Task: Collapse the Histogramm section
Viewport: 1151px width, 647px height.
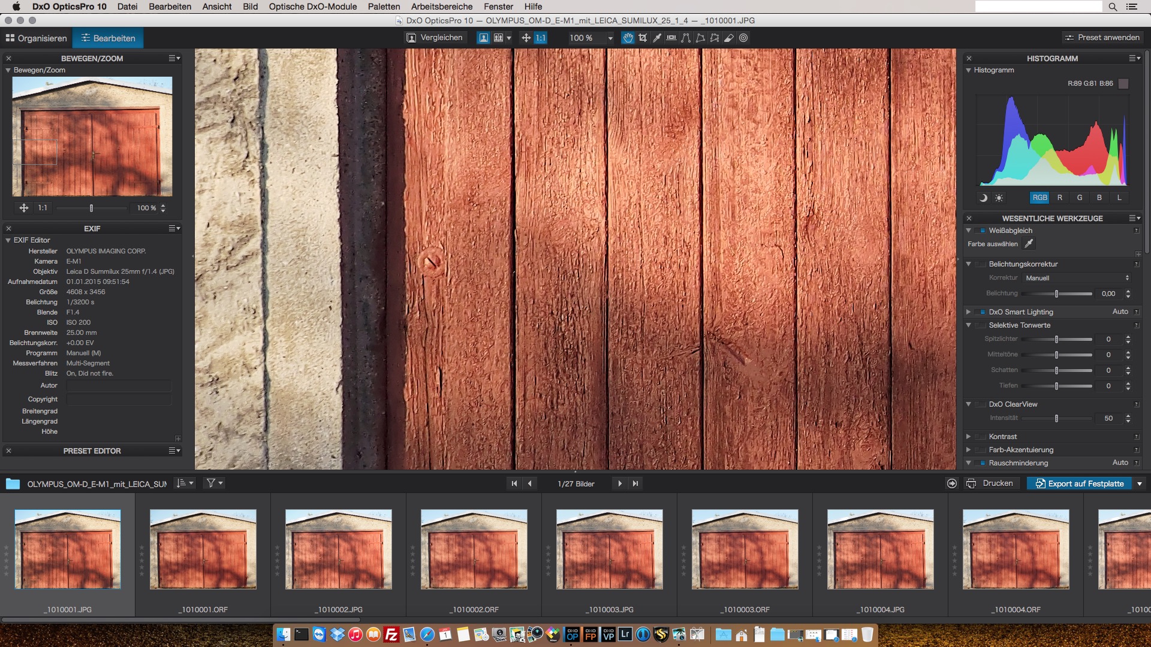Action: tap(969, 70)
